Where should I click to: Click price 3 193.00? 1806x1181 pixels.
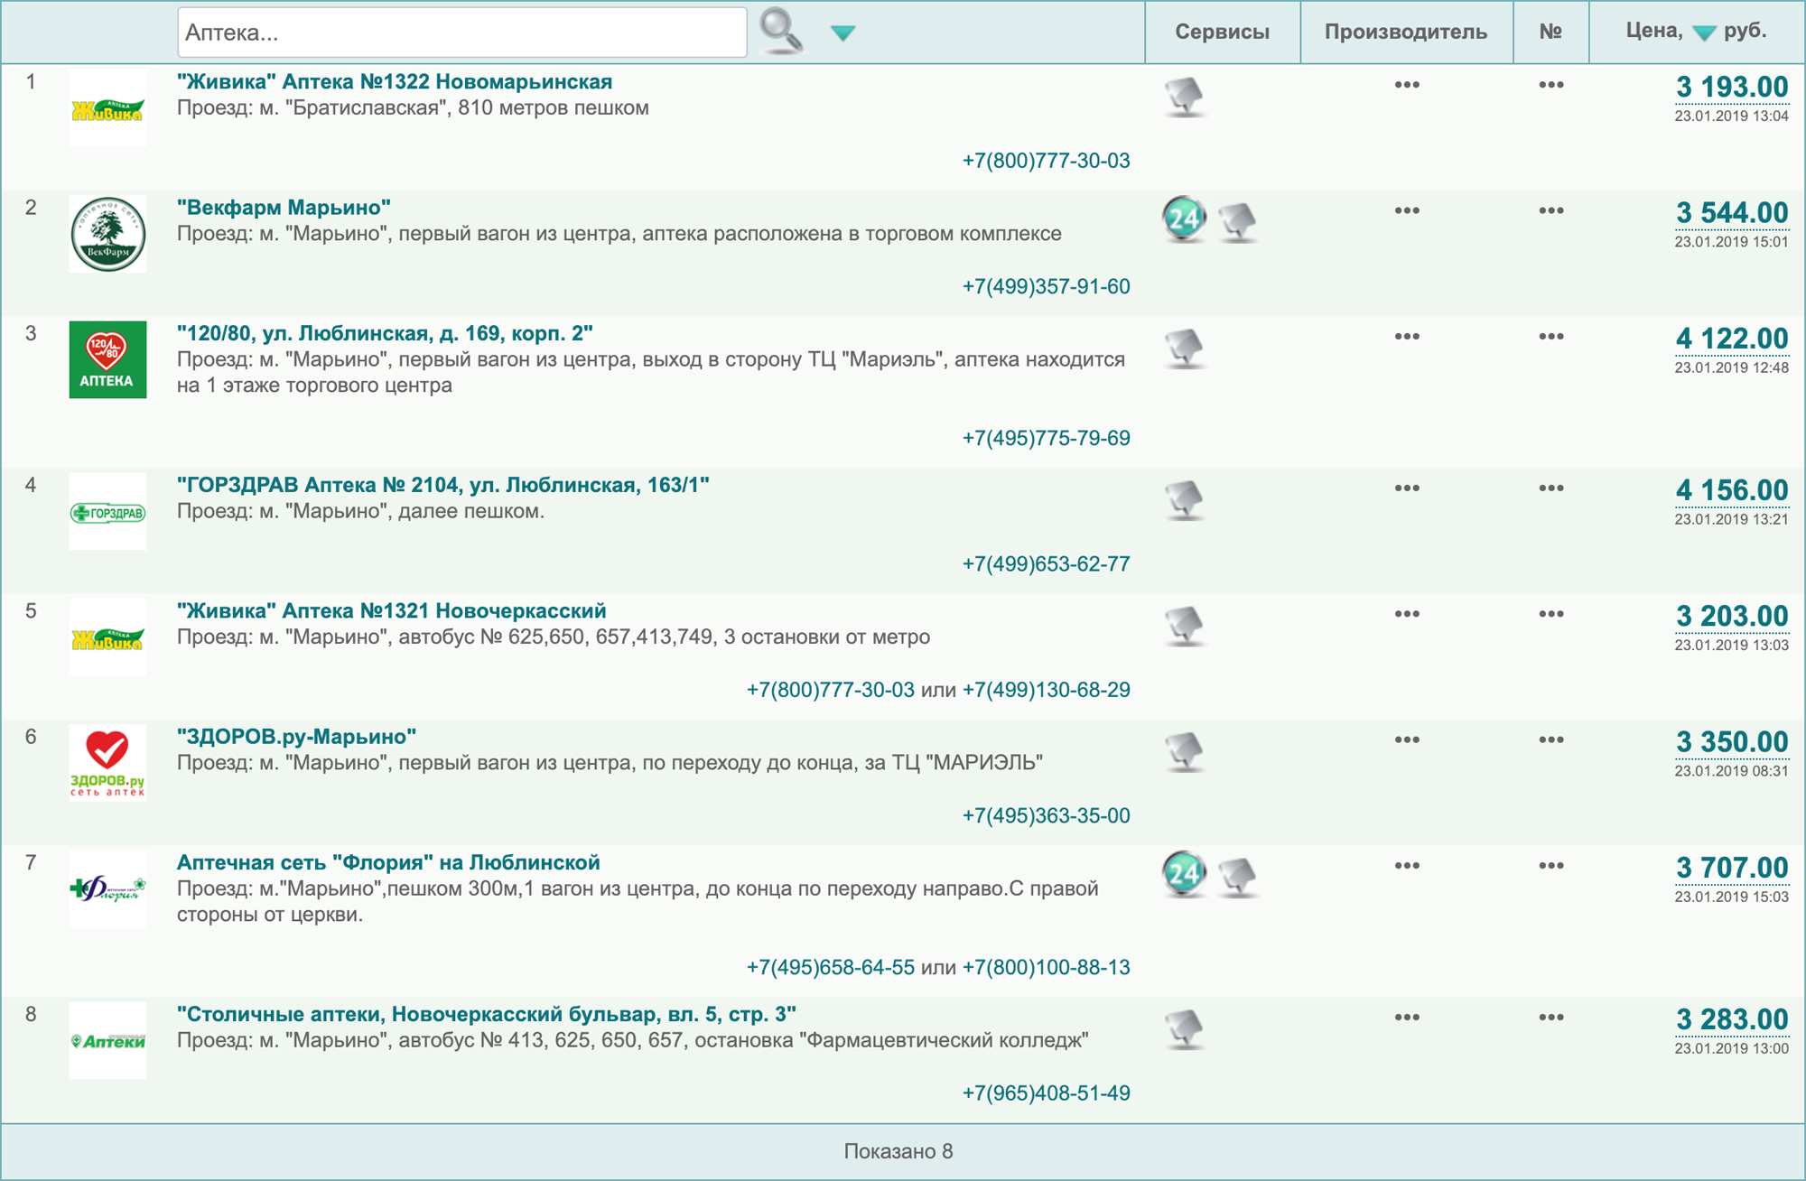coord(1732,88)
